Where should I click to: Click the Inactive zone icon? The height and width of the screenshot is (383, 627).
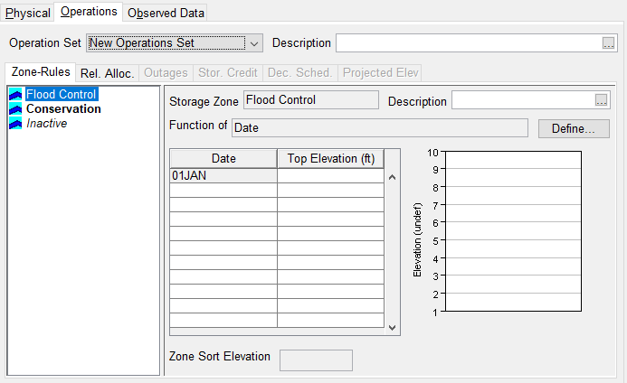click(15, 123)
